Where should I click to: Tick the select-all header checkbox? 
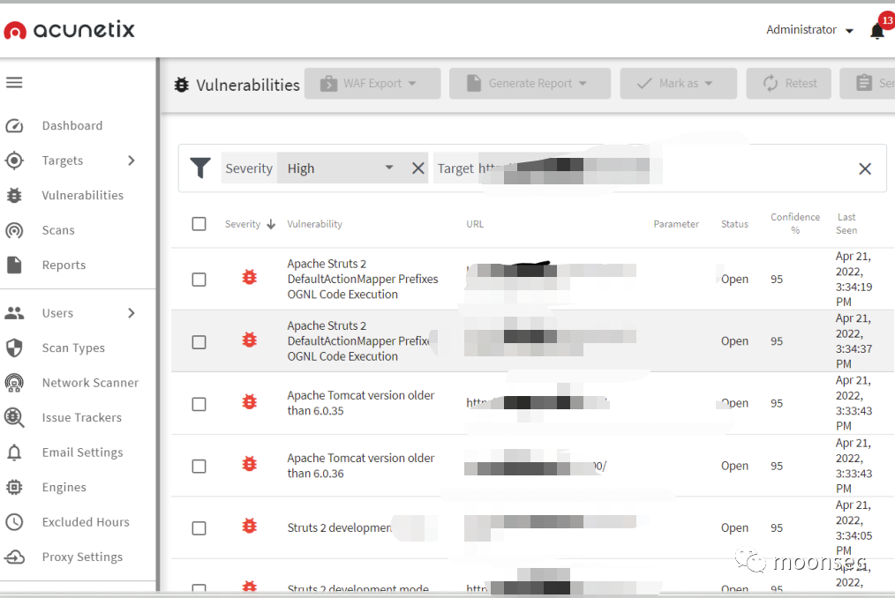pos(199,224)
